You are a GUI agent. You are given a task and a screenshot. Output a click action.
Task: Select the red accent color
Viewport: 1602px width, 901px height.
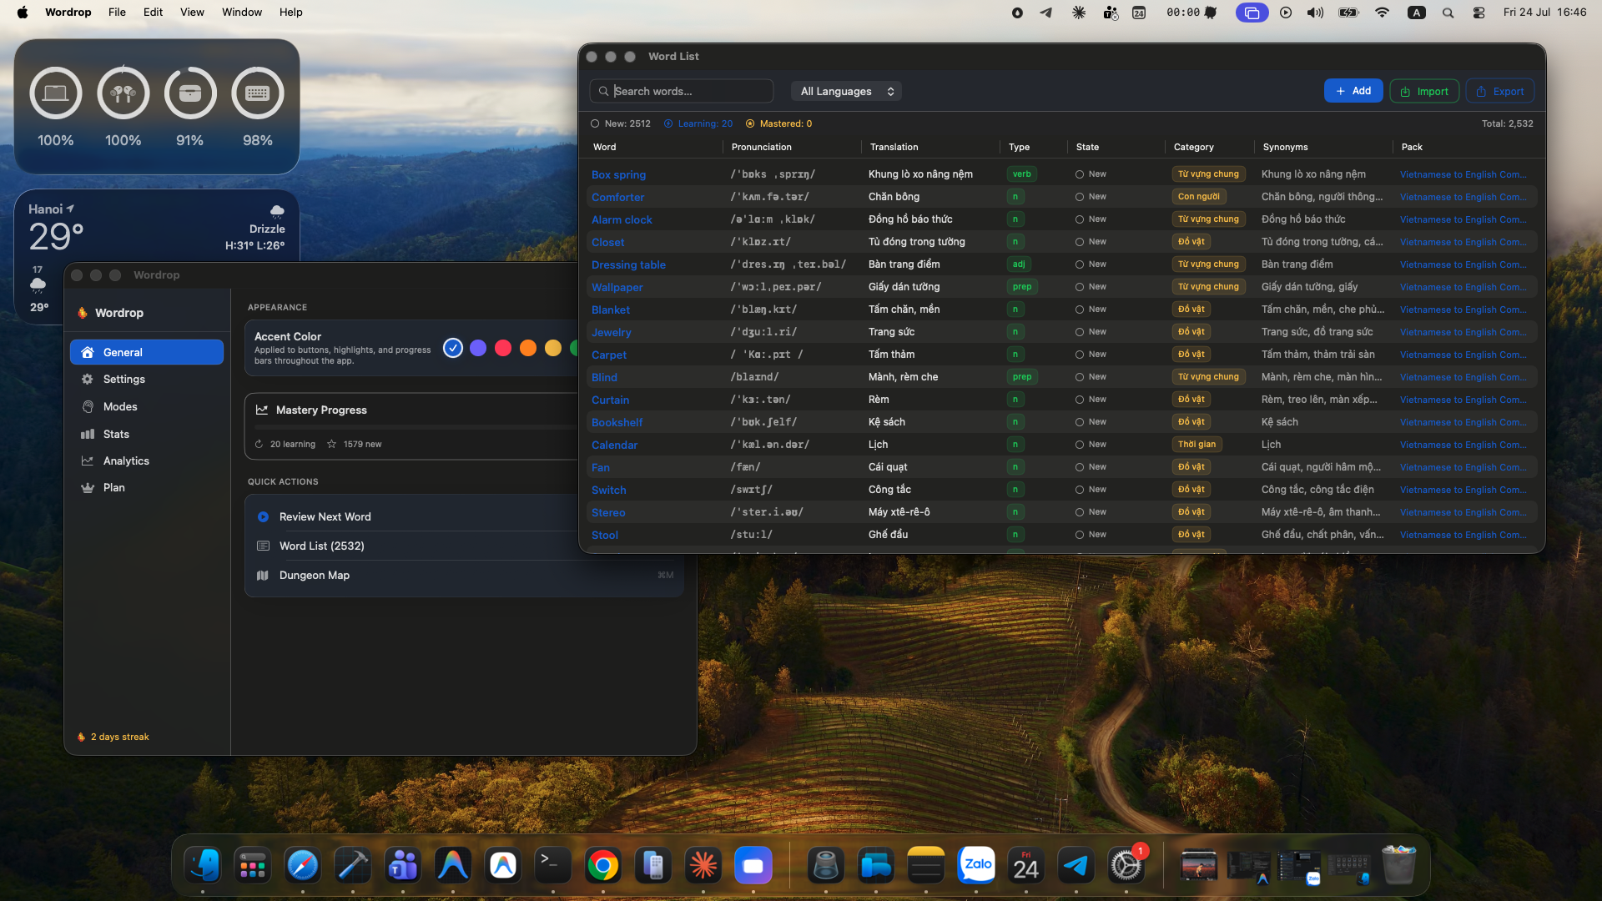click(503, 348)
